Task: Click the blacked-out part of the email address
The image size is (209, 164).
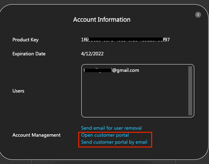Action: click(x=98, y=70)
